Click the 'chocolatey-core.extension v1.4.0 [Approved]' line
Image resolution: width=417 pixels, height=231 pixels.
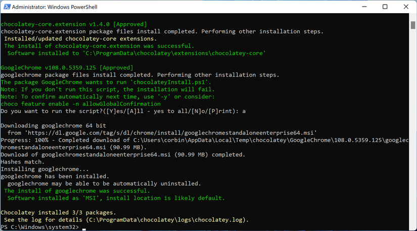pos(74,24)
